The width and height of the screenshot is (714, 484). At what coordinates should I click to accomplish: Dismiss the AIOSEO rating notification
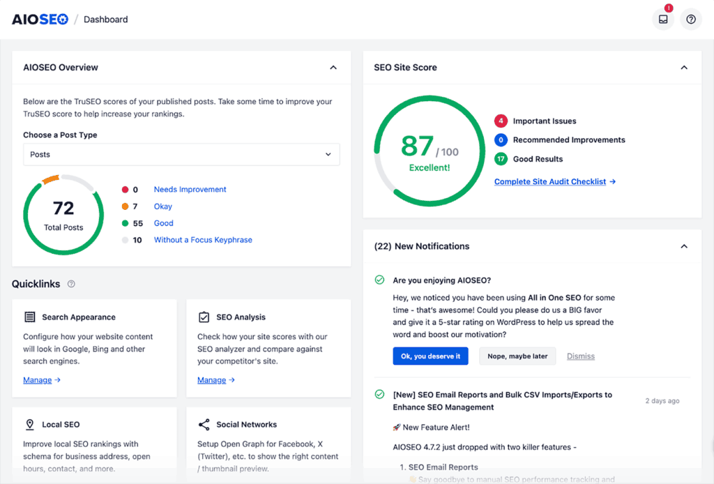click(x=580, y=356)
